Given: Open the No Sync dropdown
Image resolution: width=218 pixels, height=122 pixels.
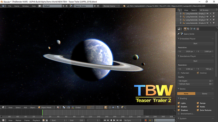Looking at the screenshot, I should point(132,120).
